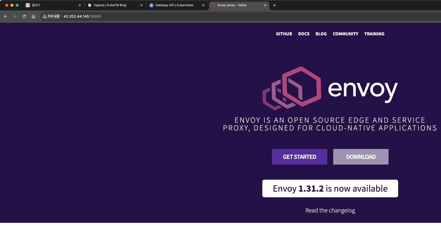
Task: Click the security warning badge in address bar
Action: [x=51, y=16]
